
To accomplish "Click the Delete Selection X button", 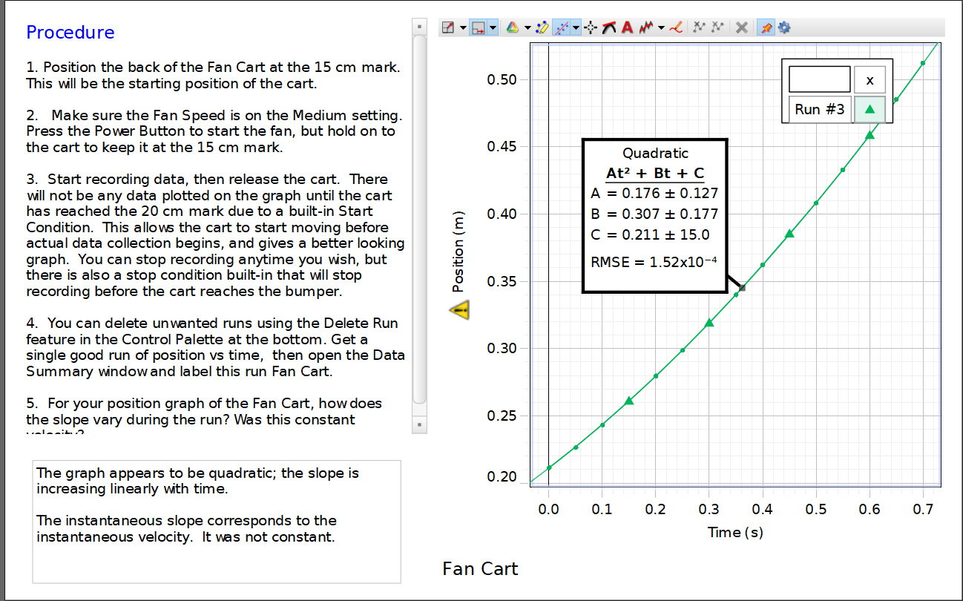I will coord(741,27).
